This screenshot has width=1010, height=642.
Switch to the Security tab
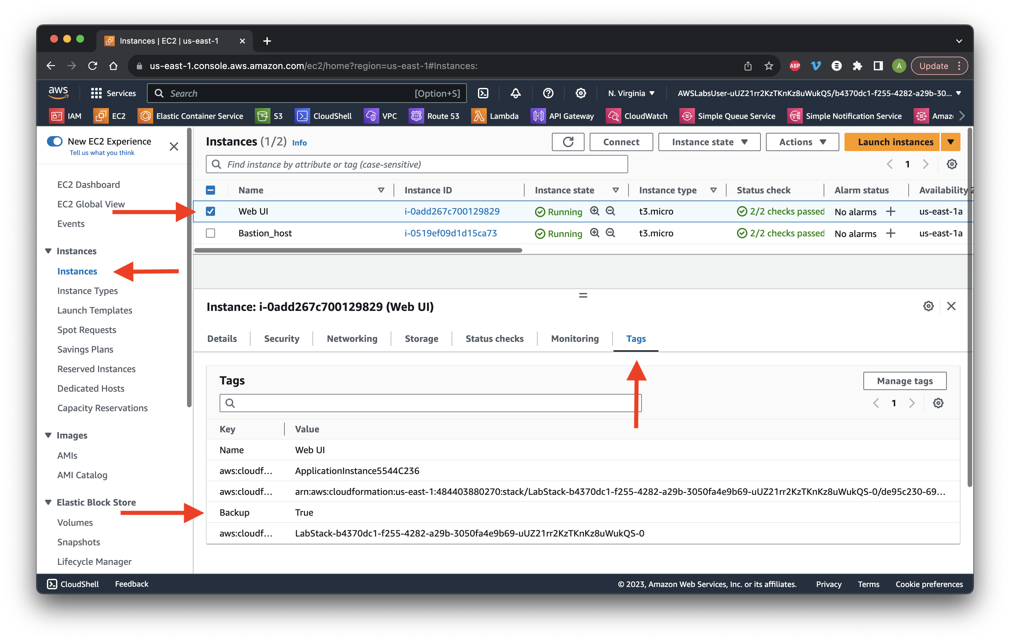click(x=281, y=339)
